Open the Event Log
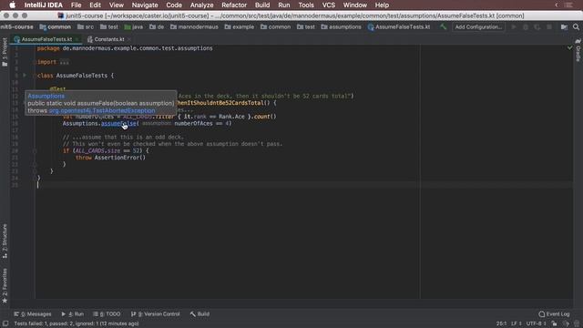The width and height of the screenshot is (583, 328). [x=554, y=313]
